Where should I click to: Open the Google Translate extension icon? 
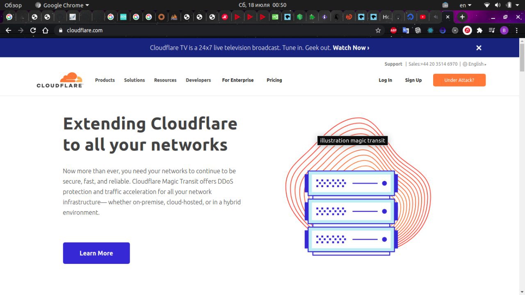tap(406, 30)
